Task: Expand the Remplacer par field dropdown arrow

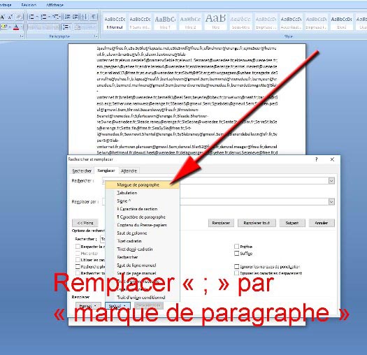Action: [331, 202]
